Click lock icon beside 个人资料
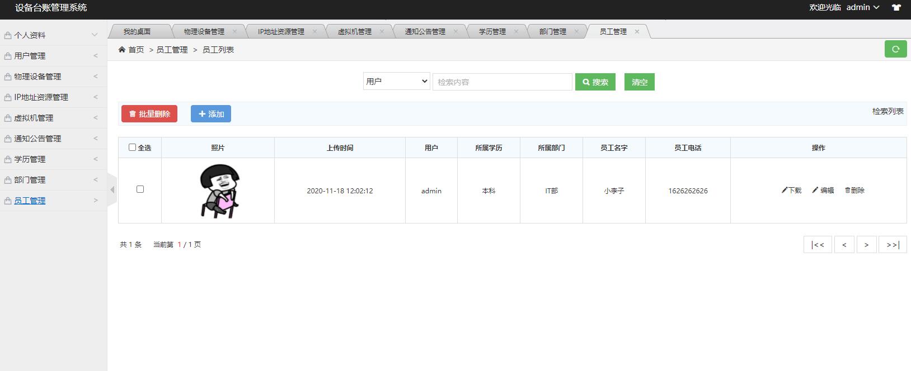 [x=8, y=35]
